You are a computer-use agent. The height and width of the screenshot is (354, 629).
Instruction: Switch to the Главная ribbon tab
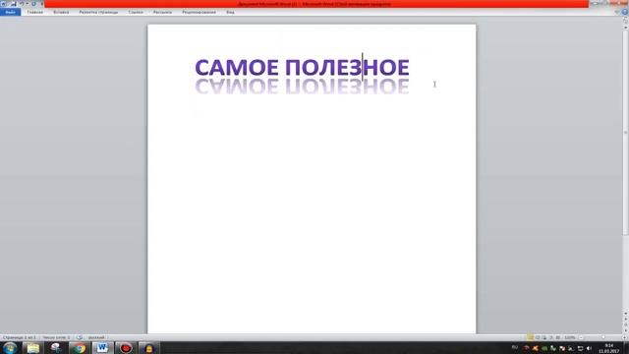tap(35, 12)
